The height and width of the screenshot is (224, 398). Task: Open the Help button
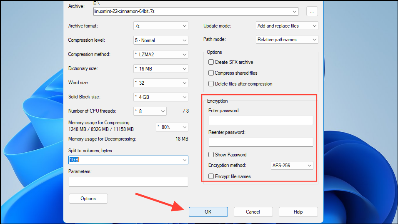[298, 212]
